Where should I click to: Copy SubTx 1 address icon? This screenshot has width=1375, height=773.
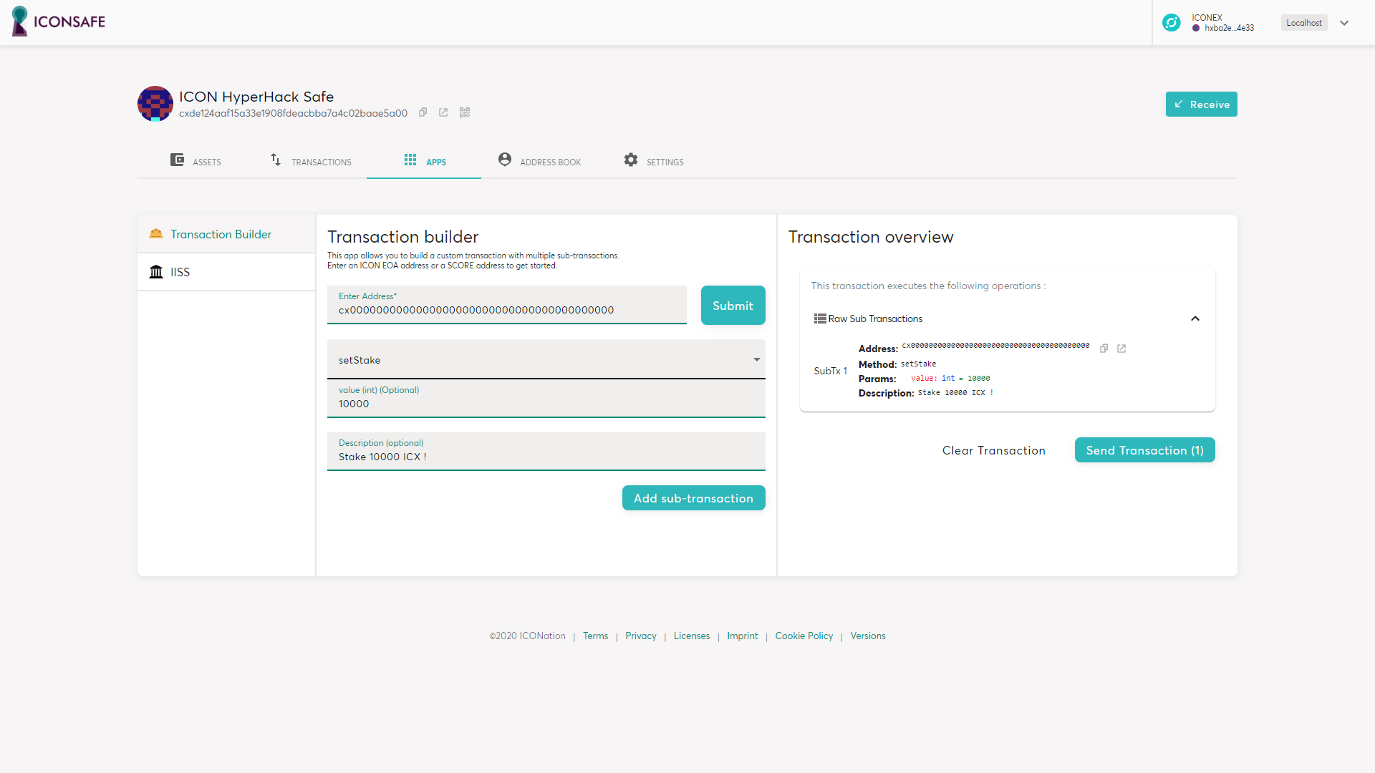[1104, 349]
